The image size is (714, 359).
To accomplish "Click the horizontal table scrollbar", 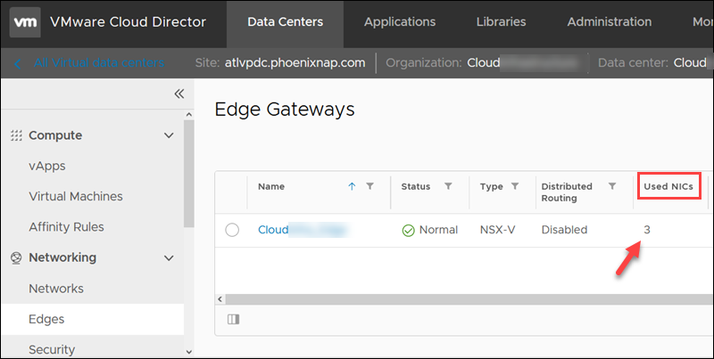I will coord(469,299).
